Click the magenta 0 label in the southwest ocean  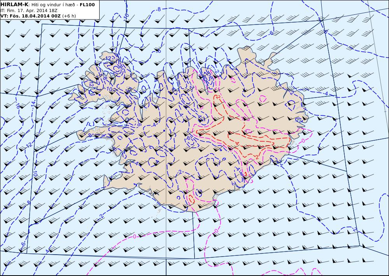point(135,236)
